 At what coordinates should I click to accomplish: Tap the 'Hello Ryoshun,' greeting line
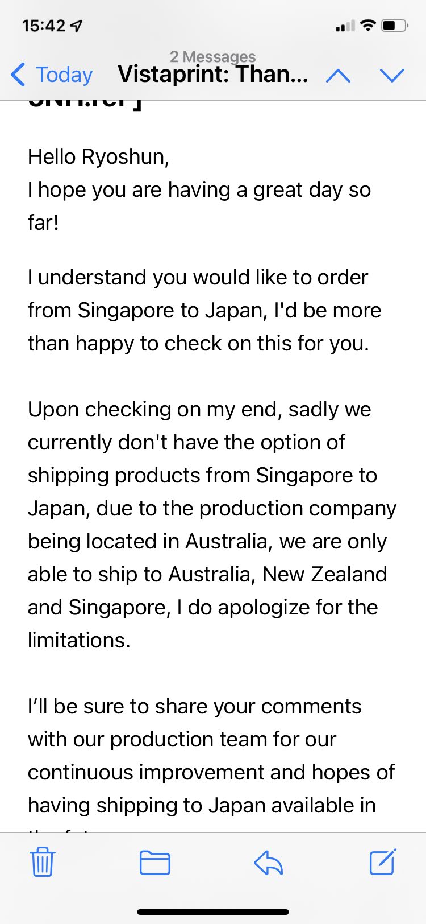click(x=99, y=156)
